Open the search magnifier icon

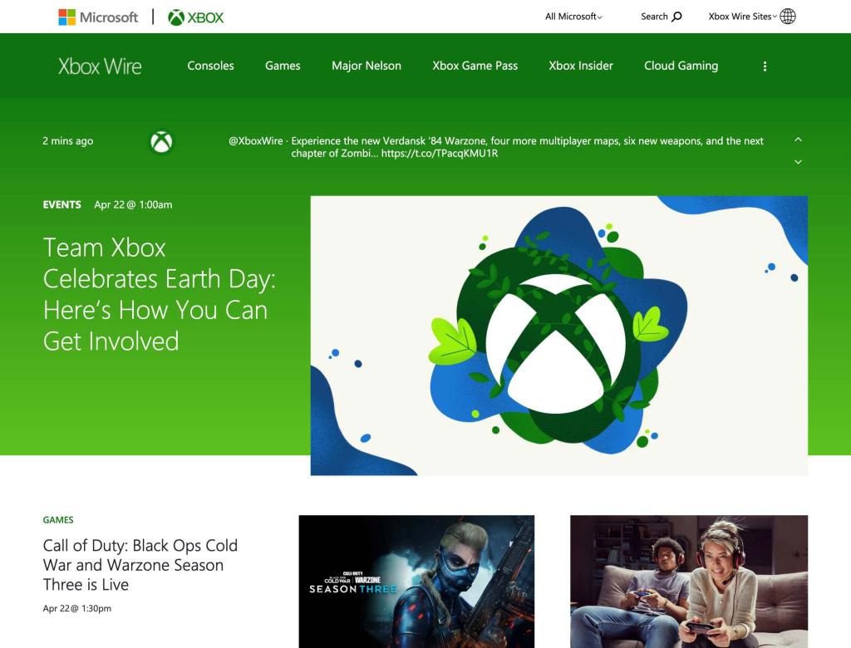[x=676, y=17]
